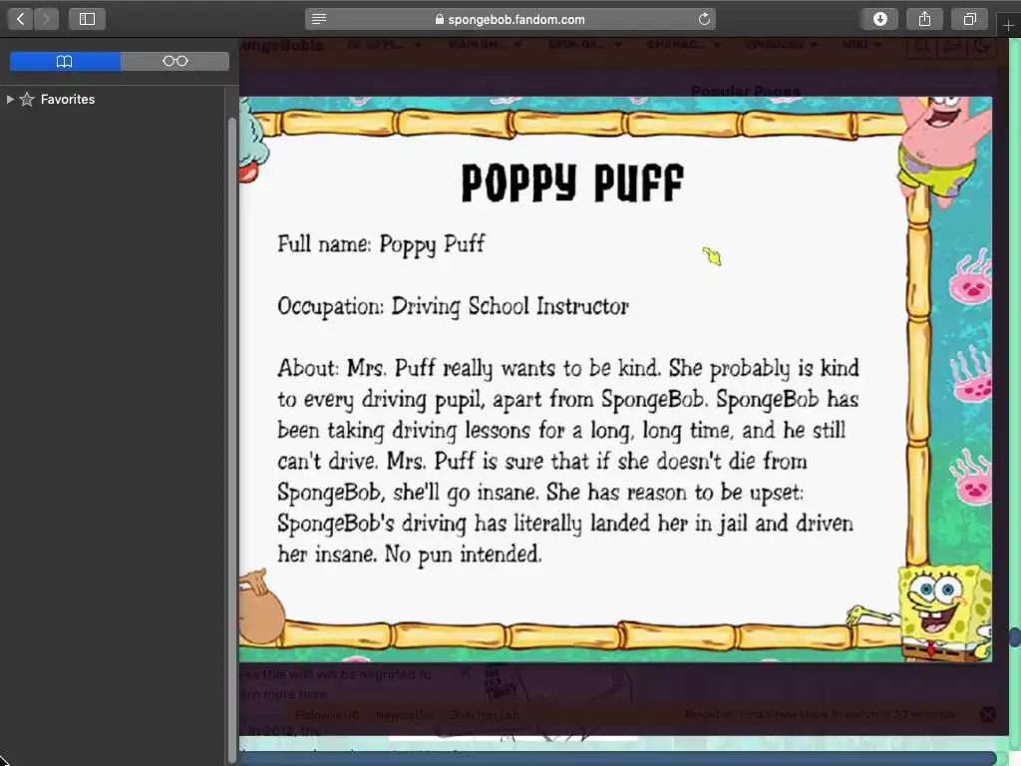Click the lock icon in address bar

click(x=440, y=20)
